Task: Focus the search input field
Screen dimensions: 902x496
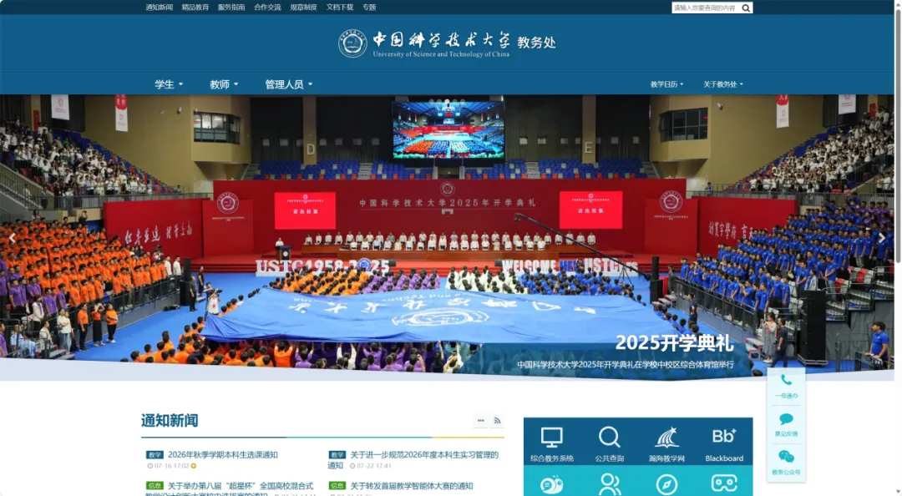Action: point(706,8)
